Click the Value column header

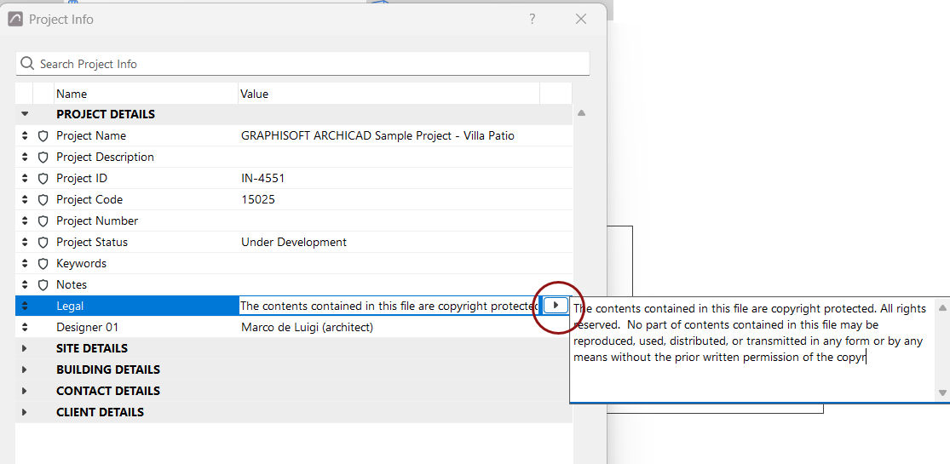coord(389,94)
